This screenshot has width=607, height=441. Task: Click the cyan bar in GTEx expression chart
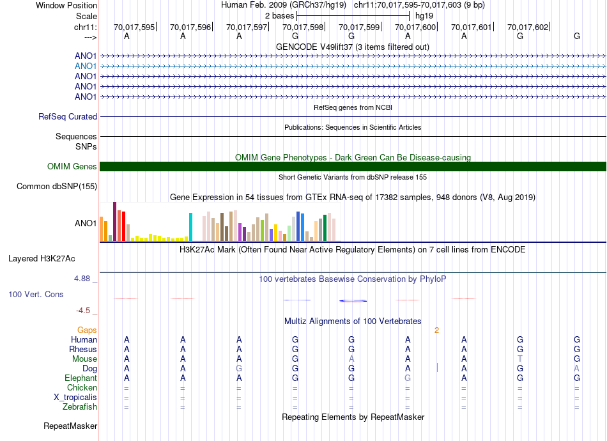190,227
